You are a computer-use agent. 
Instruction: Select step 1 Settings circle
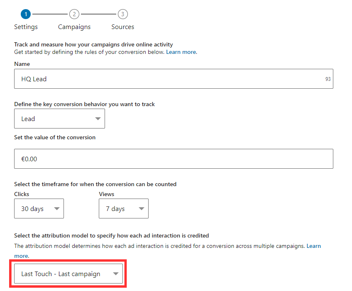point(26,14)
